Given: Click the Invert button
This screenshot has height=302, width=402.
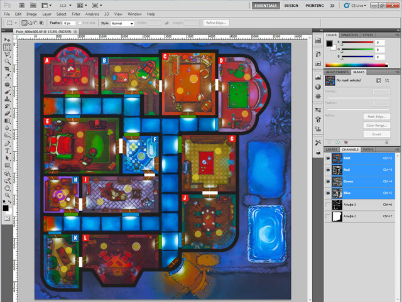Looking at the screenshot, I should [x=377, y=134].
